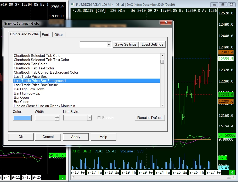Switch to the Fonts tab

point(46,35)
